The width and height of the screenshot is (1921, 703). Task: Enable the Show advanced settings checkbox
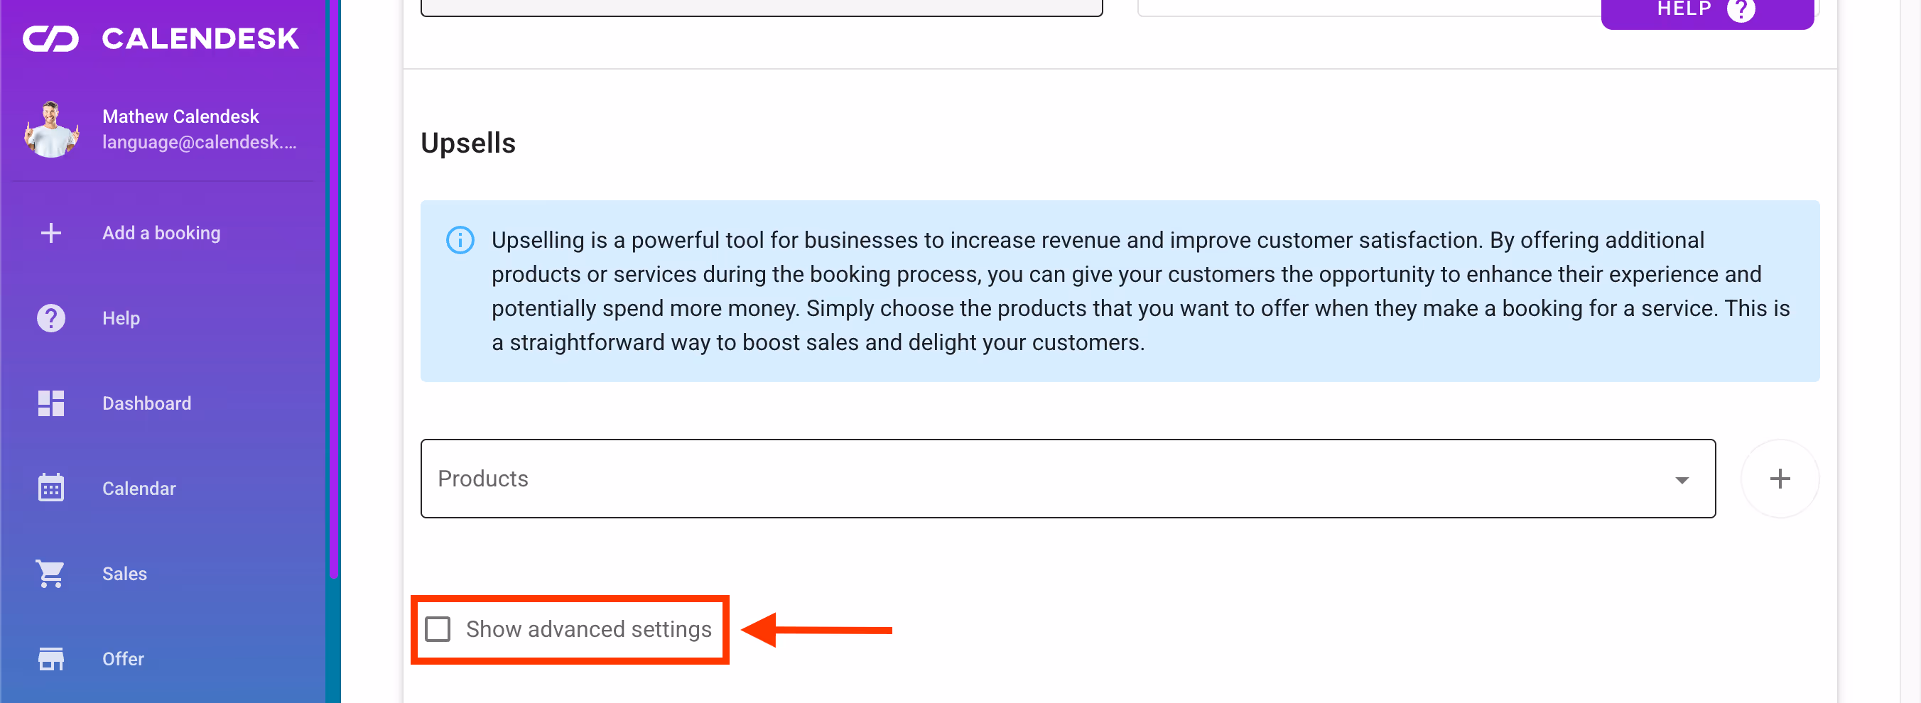coord(438,629)
